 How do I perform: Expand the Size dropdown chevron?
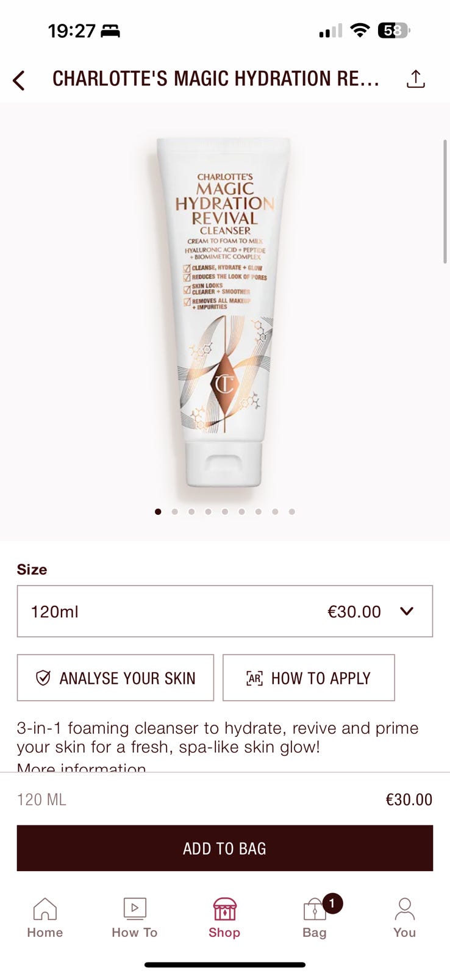[407, 611]
